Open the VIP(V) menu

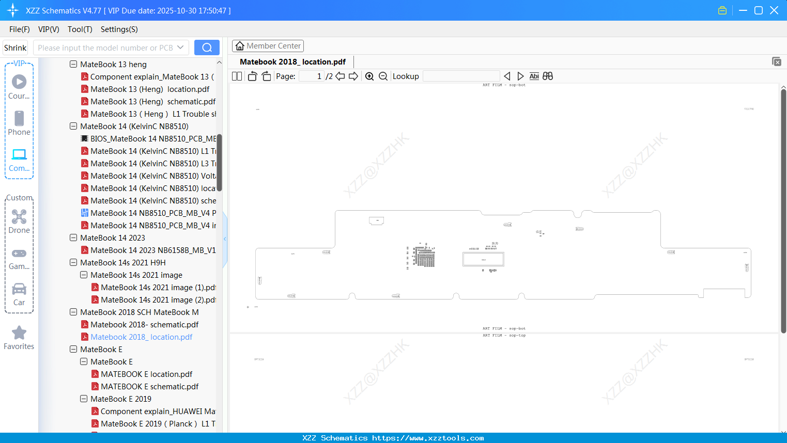[x=49, y=29]
